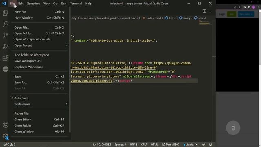Open the Extensions view icon
This screenshot has height=147, width=261.
coord(5,58)
